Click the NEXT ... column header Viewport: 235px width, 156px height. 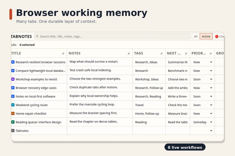click(x=178, y=53)
